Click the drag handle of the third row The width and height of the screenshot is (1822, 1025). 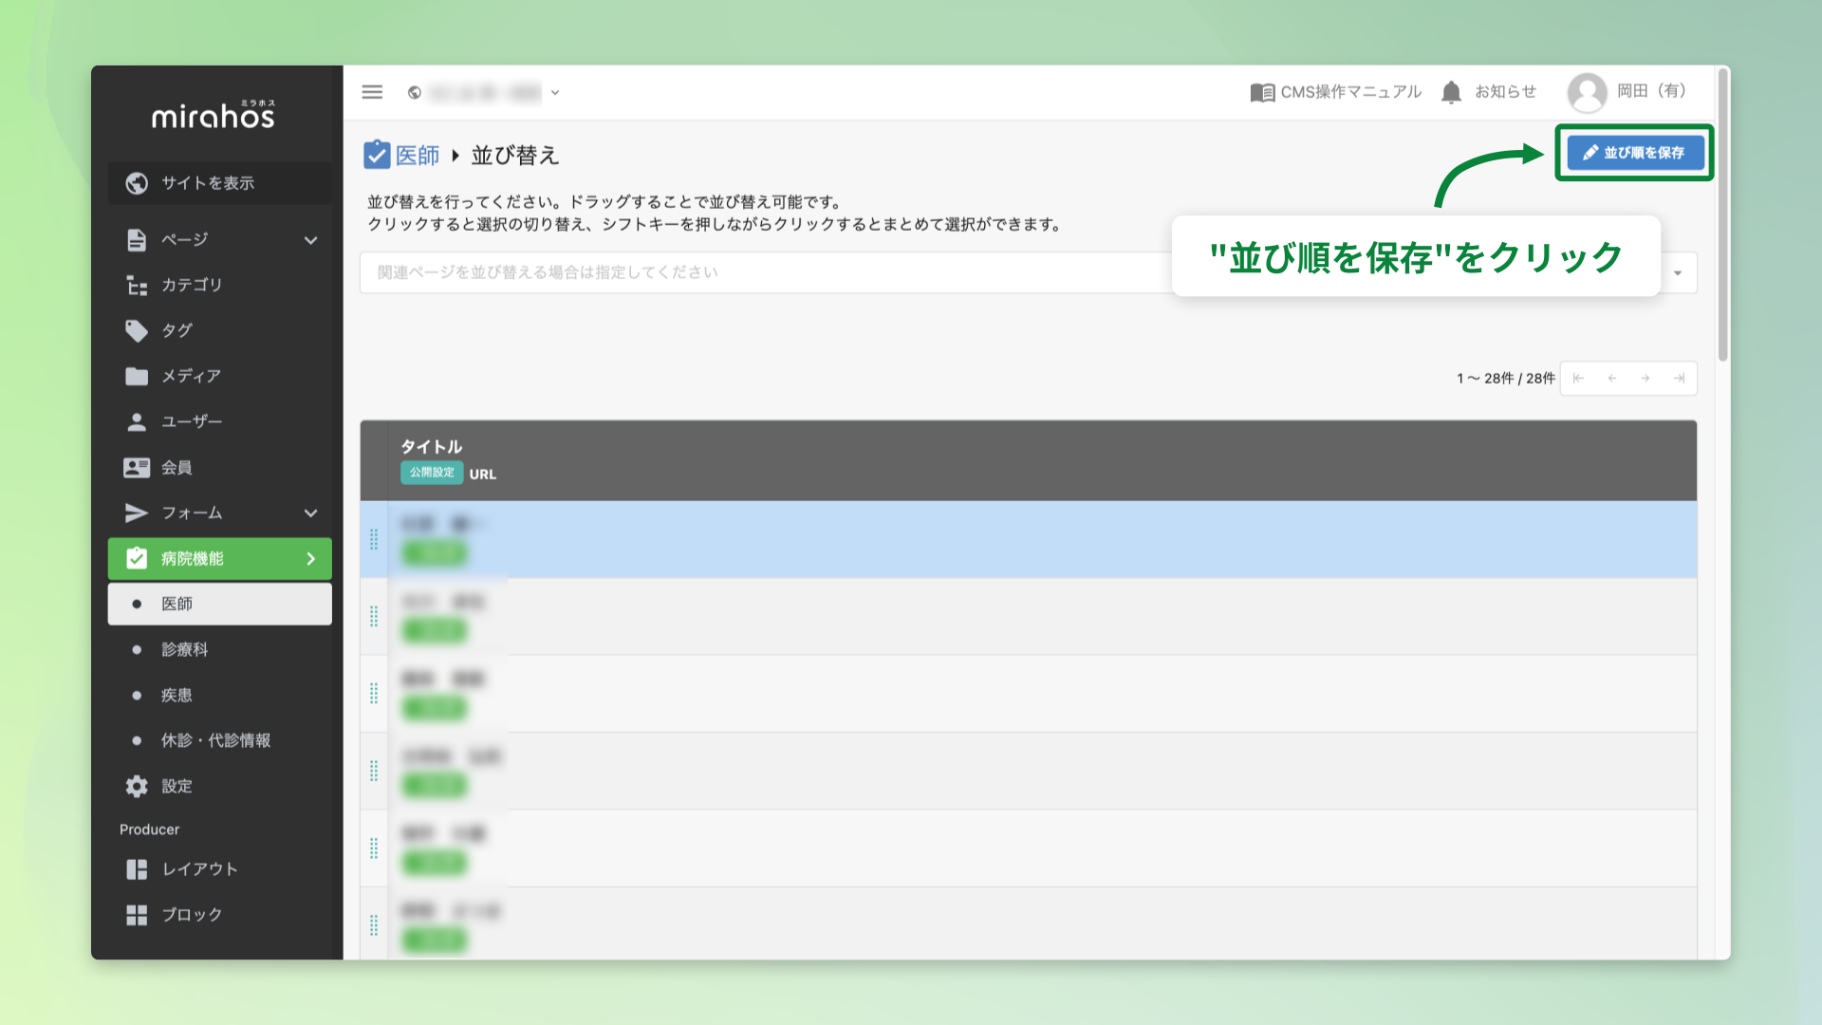point(374,694)
